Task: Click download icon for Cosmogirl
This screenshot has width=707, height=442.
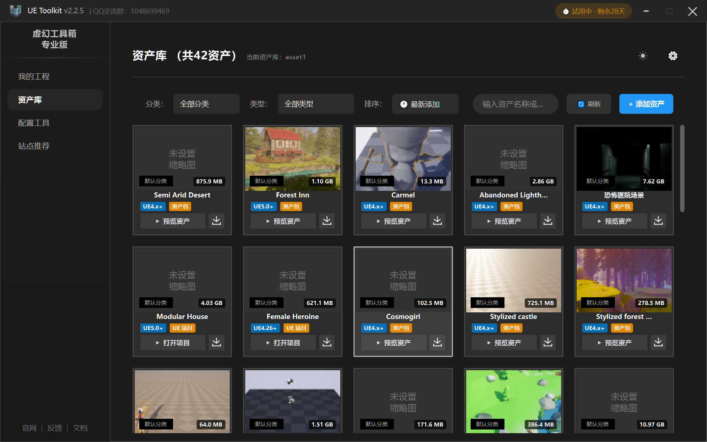Action: tap(437, 343)
